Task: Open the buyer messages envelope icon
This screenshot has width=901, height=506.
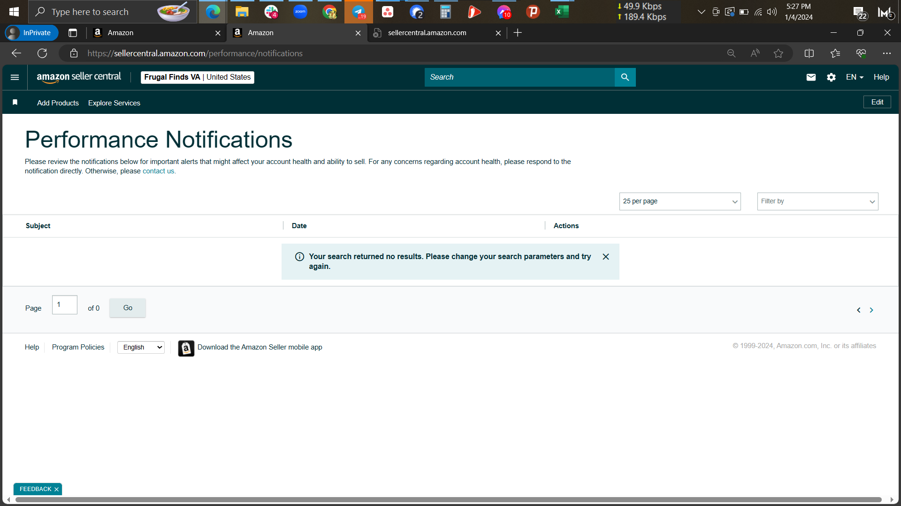Action: 811,77
